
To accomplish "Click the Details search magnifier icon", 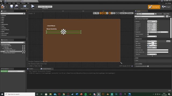I will coord(164,17).
